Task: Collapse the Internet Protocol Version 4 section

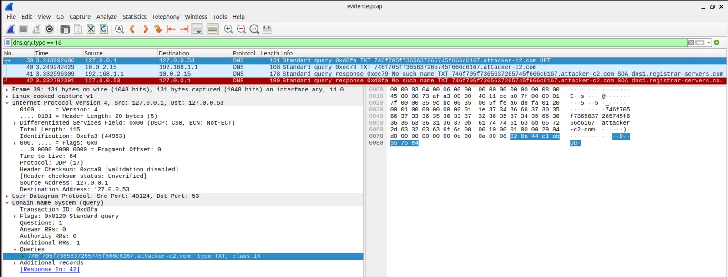Action: pos(7,103)
